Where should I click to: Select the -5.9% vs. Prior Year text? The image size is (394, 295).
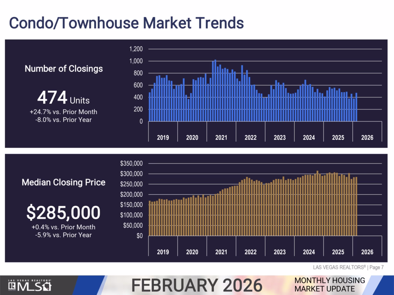point(63,235)
